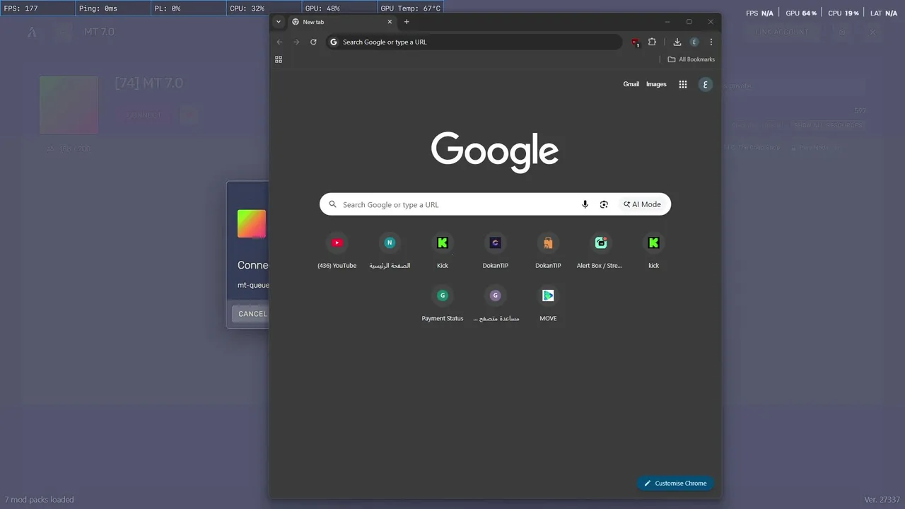Click LINK ACCOUNT in the background launcher
Image resolution: width=905 pixels, height=509 pixels.
[781, 32]
